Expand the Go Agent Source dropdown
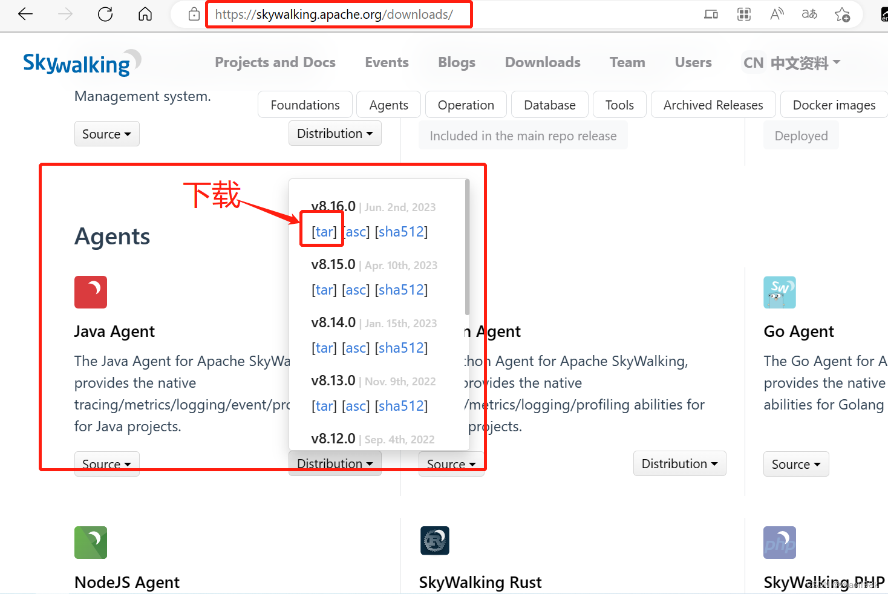This screenshot has height=594, width=888. click(x=796, y=464)
